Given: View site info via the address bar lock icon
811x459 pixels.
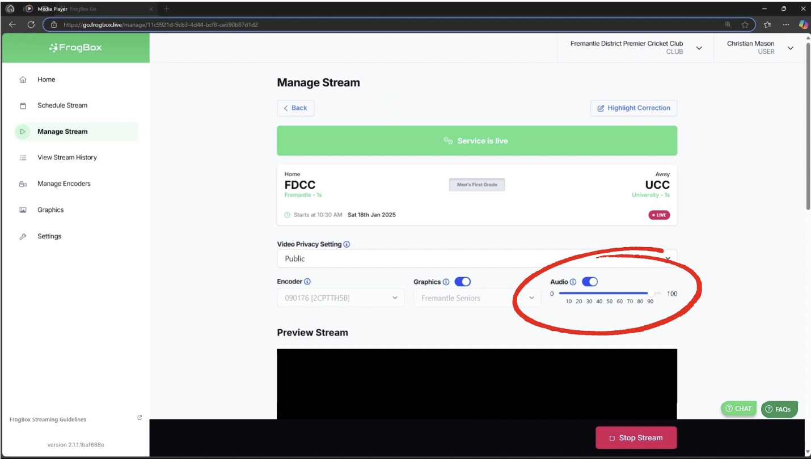Looking at the screenshot, I should (54, 24).
